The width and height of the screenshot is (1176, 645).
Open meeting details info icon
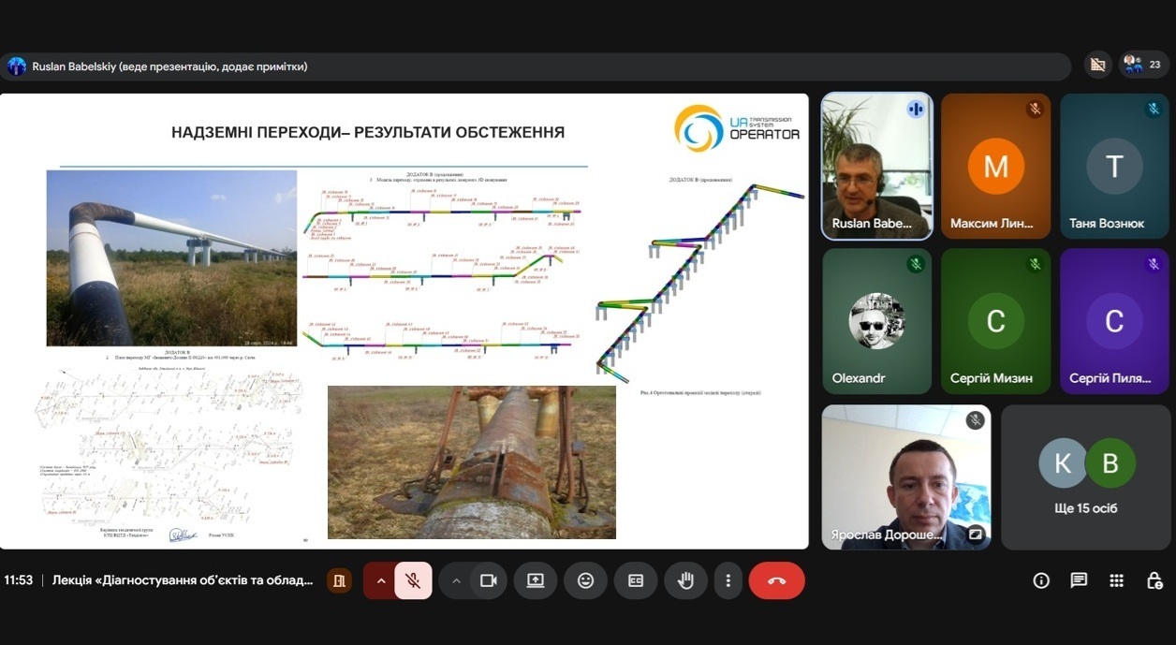1041,580
